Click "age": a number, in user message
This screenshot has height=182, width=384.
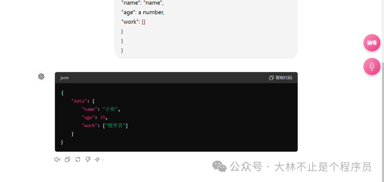[x=143, y=12]
